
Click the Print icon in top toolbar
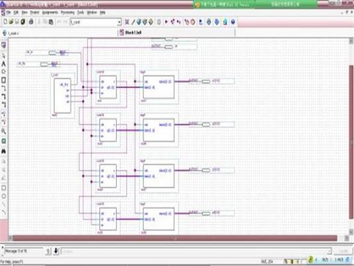pos(31,22)
